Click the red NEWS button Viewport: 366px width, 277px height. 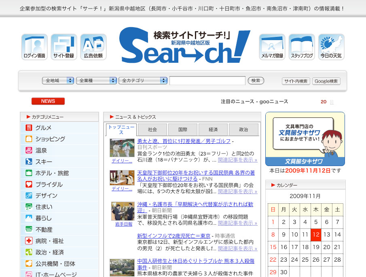click(x=48, y=101)
